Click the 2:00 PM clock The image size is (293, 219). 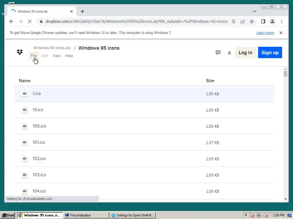click(278, 215)
